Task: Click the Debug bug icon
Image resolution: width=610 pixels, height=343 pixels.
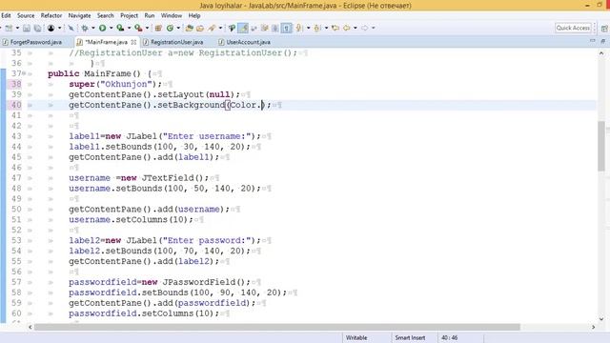Action: pos(85,28)
